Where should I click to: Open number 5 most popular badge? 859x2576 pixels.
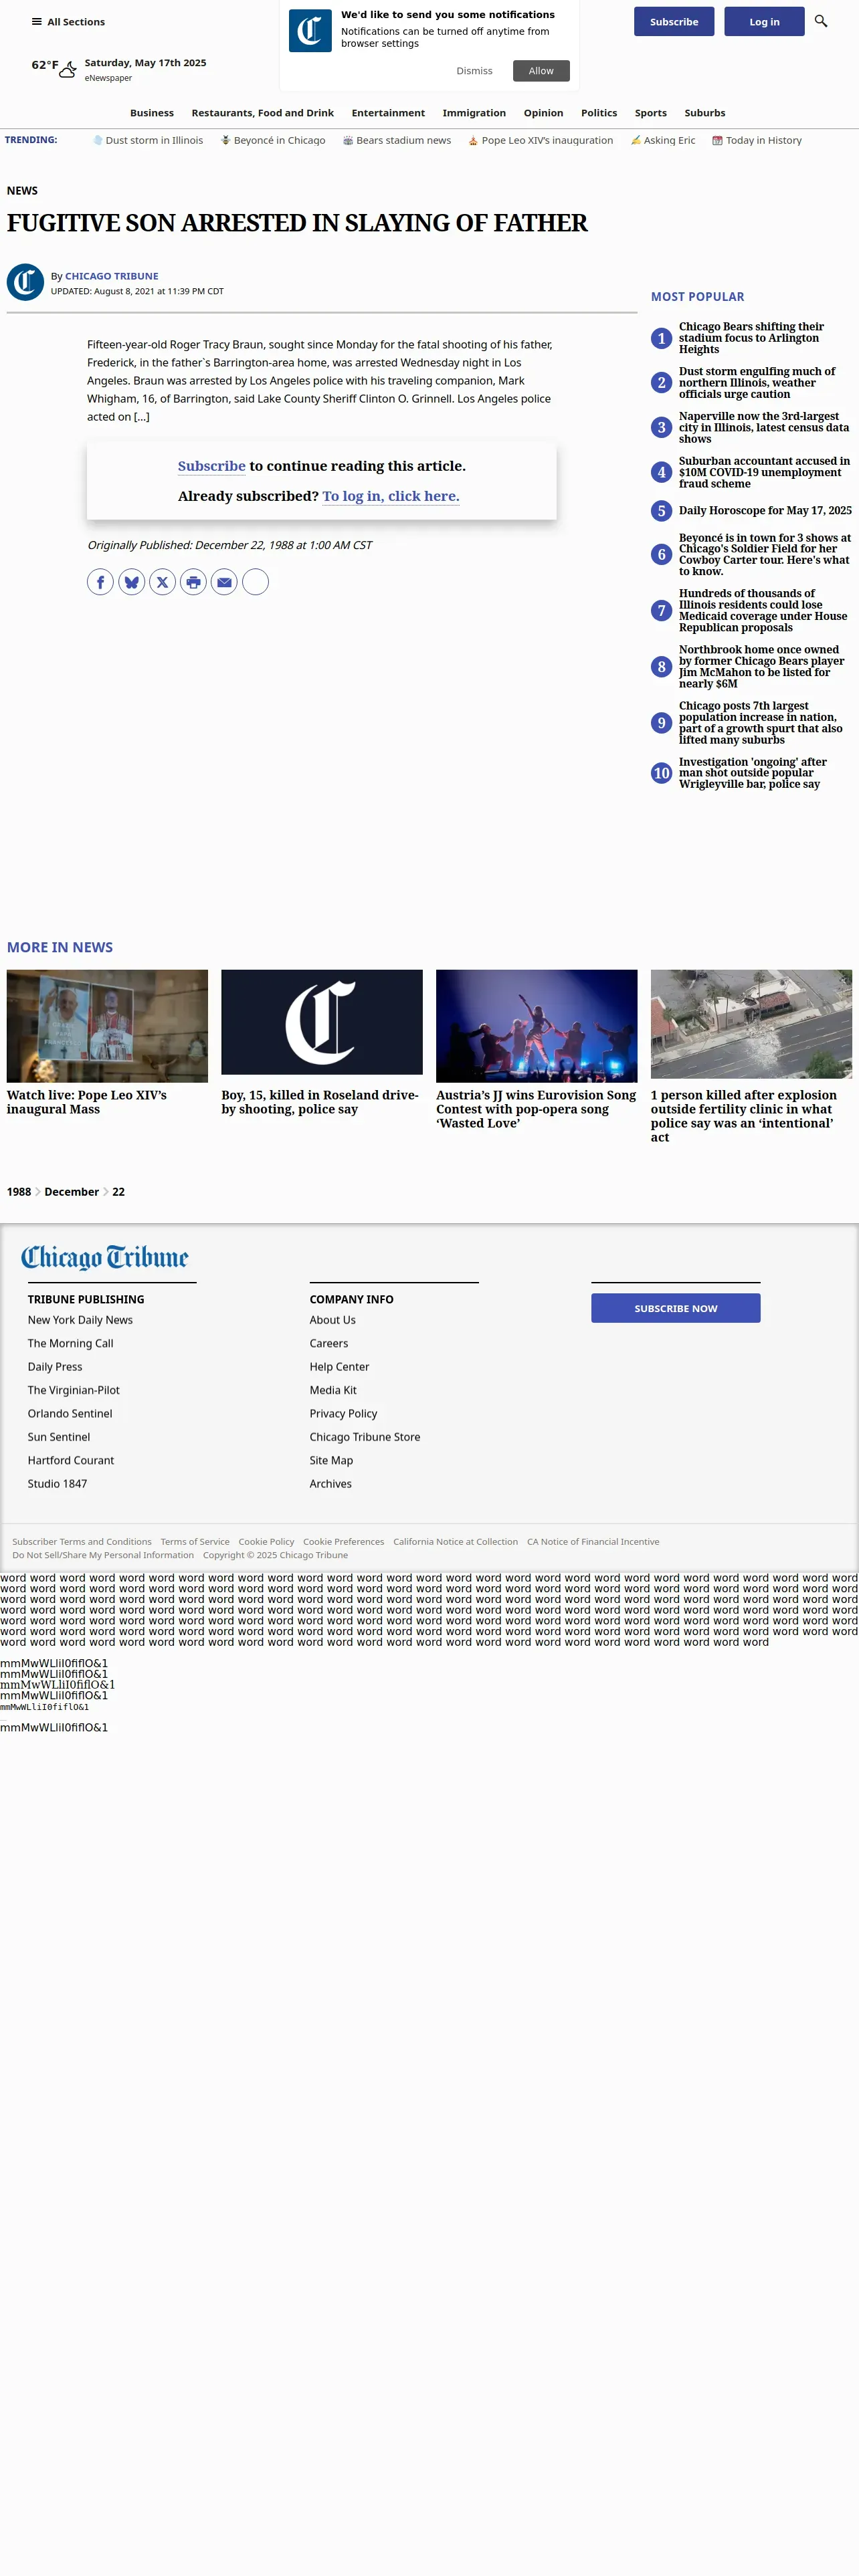click(661, 511)
